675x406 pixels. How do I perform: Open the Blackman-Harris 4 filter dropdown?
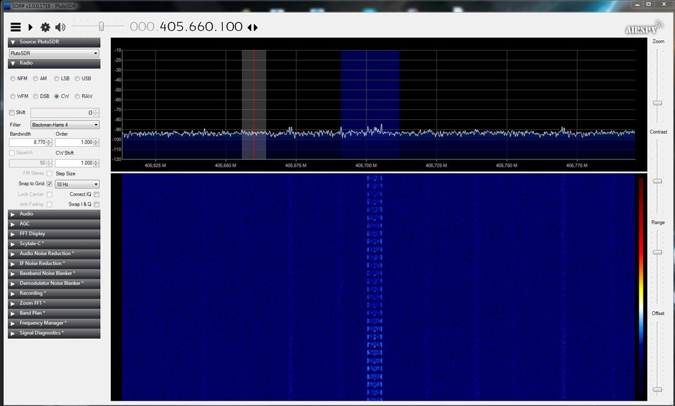pyautogui.click(x=65, y=125)
